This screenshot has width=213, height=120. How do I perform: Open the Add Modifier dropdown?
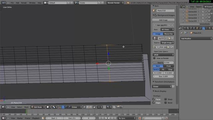click(x=196, y=39)
